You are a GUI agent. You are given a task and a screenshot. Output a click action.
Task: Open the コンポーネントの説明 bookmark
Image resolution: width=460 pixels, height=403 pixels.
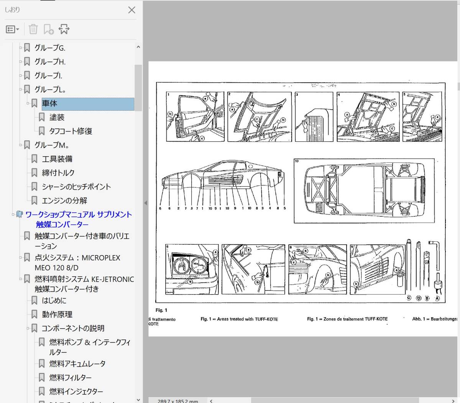point(73,328)
